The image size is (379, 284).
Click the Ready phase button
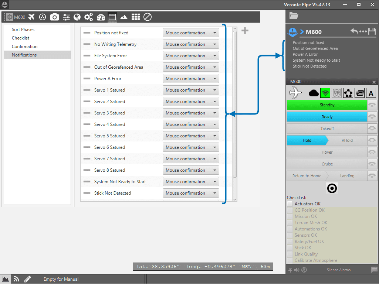click(x=327, y=117)
